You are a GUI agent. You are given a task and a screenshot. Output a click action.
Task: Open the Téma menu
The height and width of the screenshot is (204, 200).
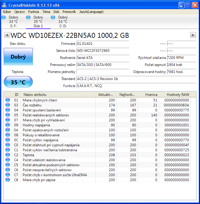click(x=46, y=12)
